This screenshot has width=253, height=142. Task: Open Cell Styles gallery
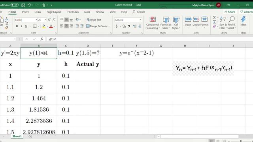tap(176, 23)
